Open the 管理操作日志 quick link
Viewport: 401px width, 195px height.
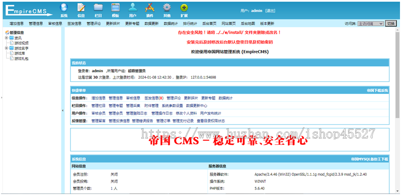click(162, 113)
